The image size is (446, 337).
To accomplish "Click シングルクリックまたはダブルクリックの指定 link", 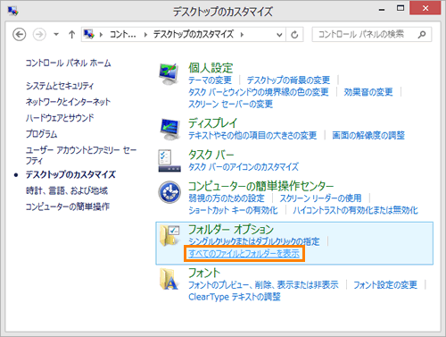I will point(254,241).
